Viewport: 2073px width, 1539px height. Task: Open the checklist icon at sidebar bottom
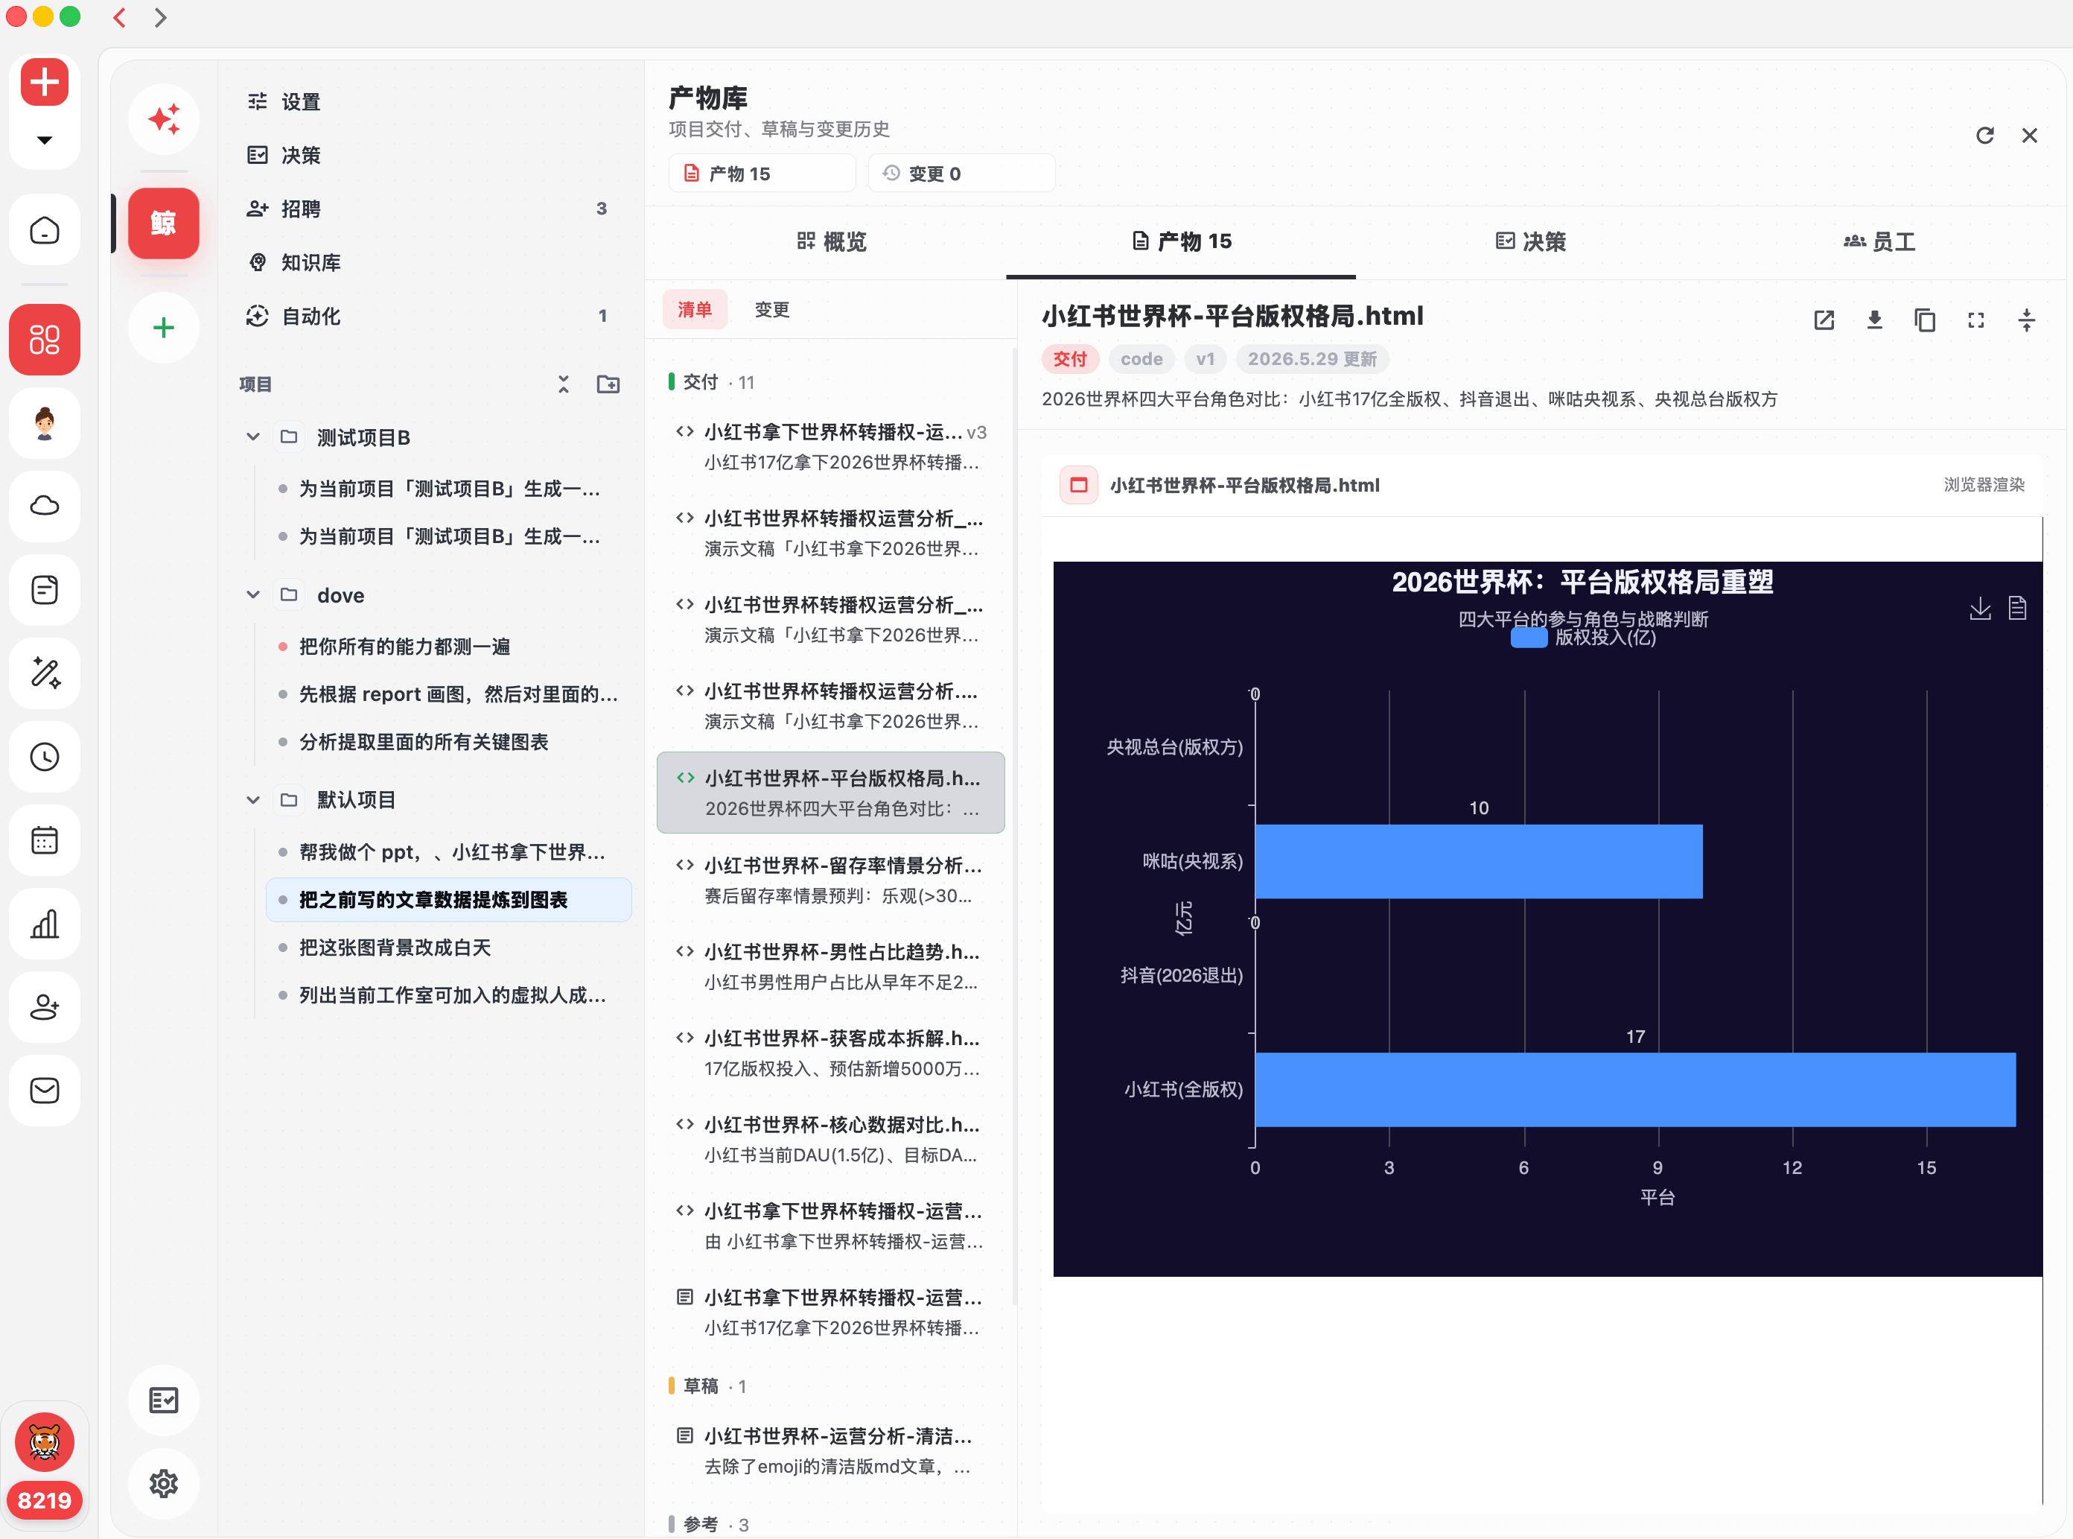tap(164, 1400)
